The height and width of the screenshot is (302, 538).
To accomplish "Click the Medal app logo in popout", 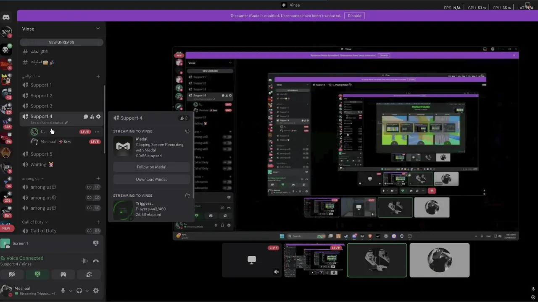I will (123, 146).
